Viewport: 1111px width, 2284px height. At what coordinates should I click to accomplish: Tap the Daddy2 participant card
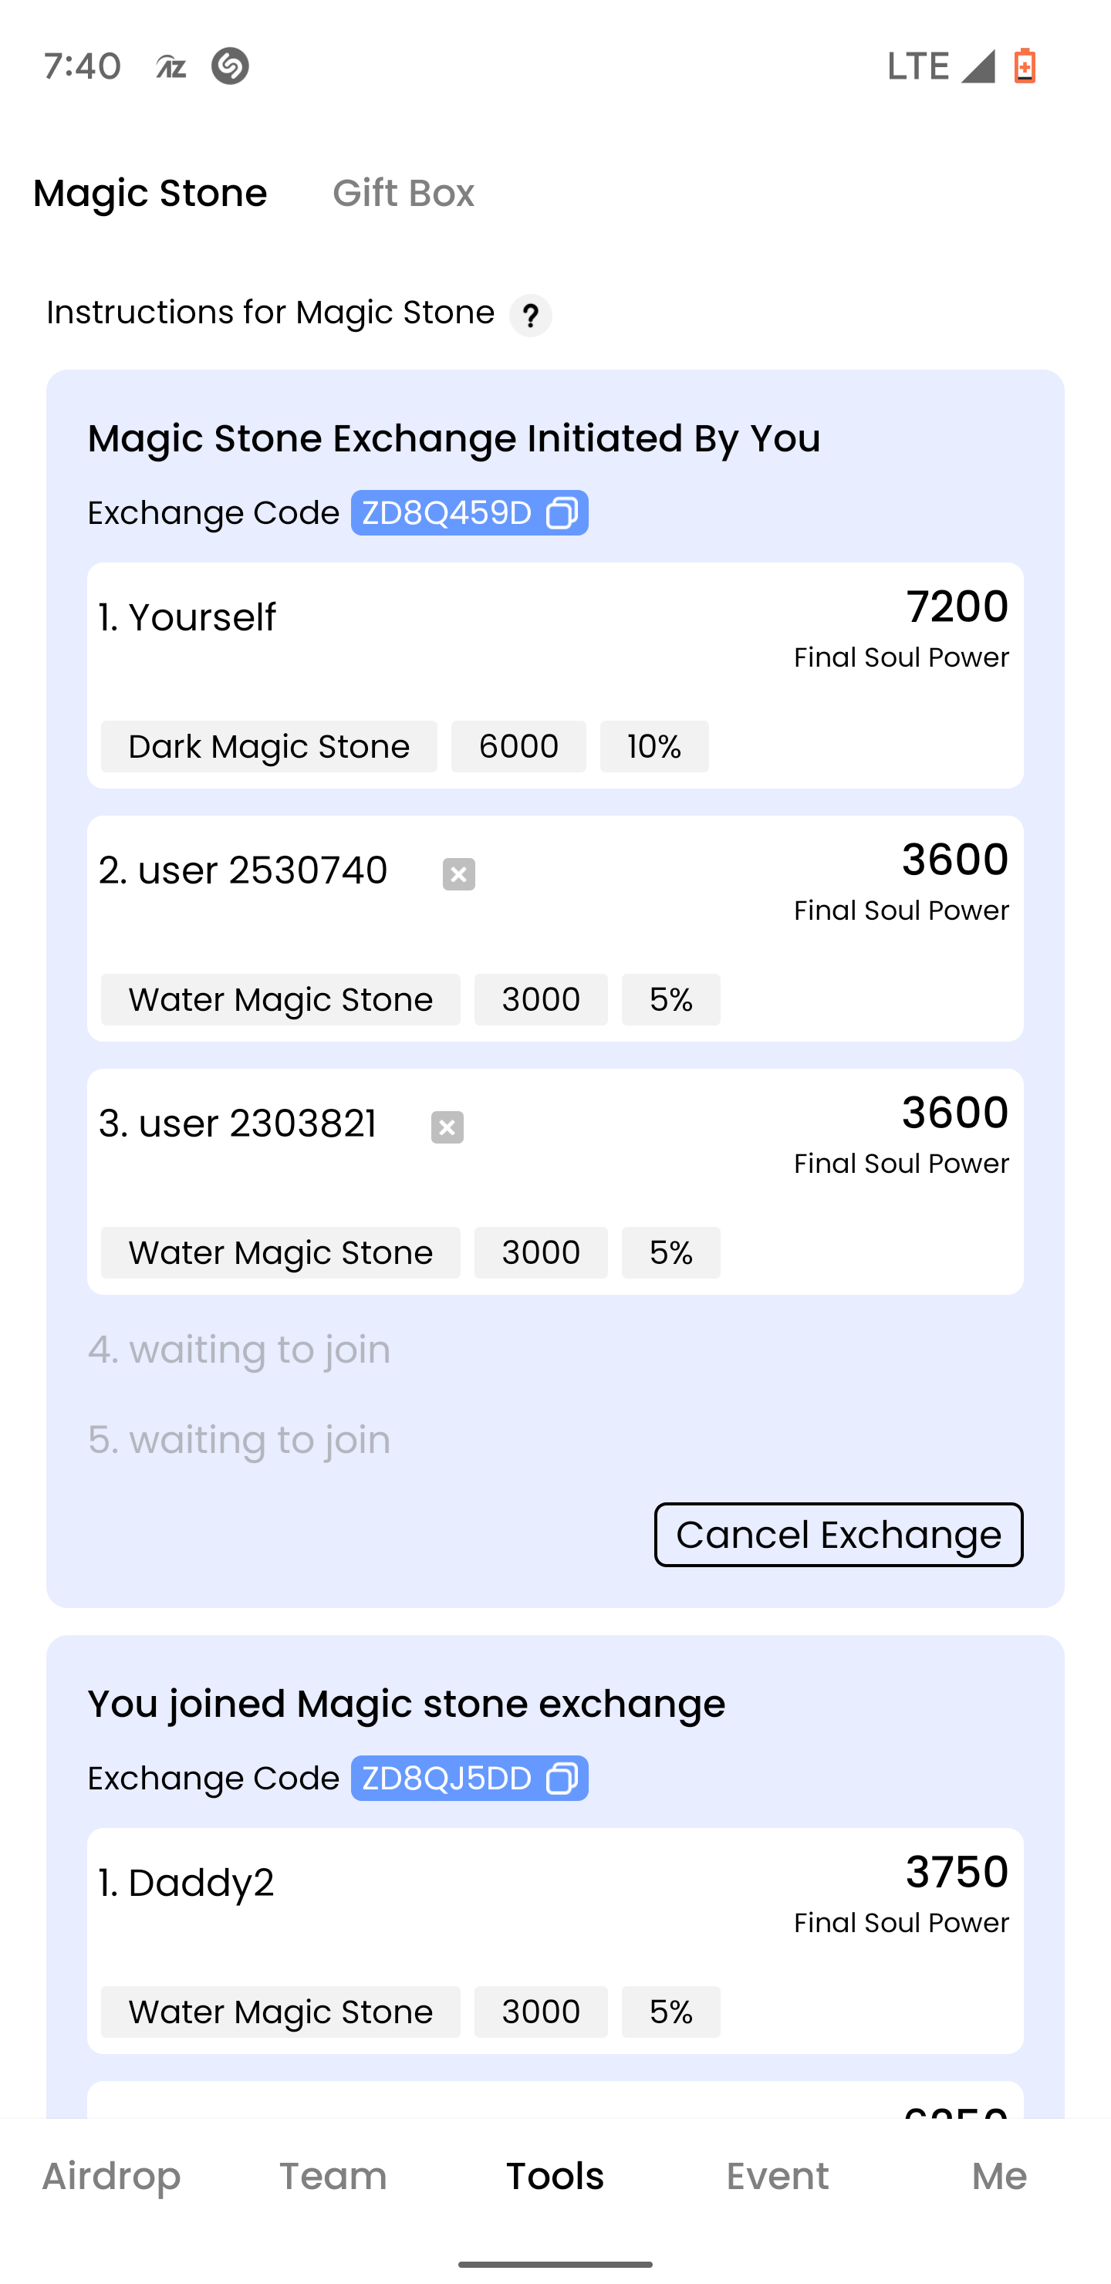click(555, 1940)
